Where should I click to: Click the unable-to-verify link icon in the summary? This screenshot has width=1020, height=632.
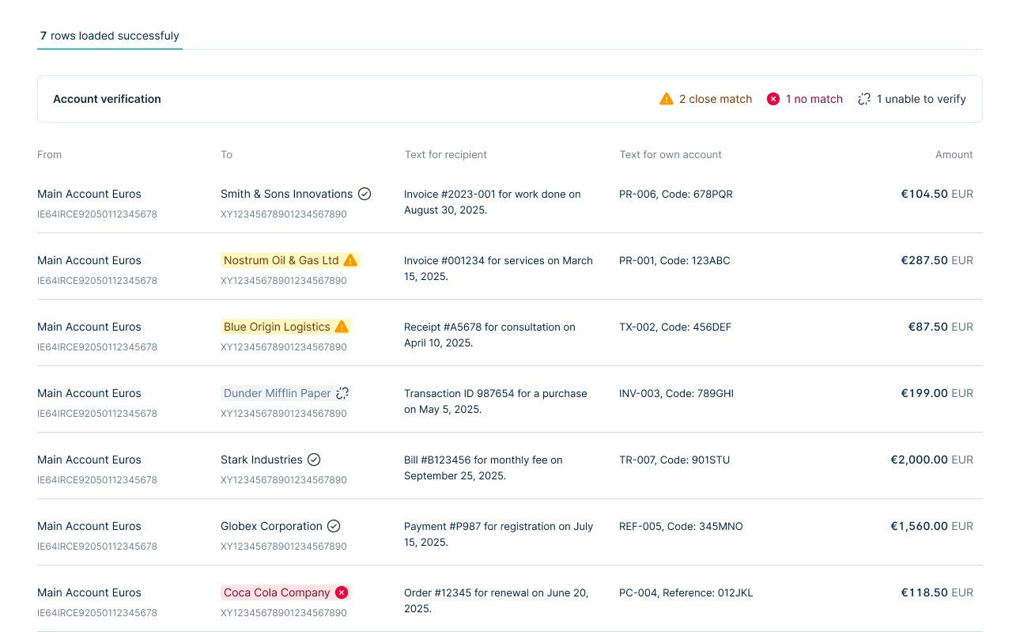click(x=864, y=99)
